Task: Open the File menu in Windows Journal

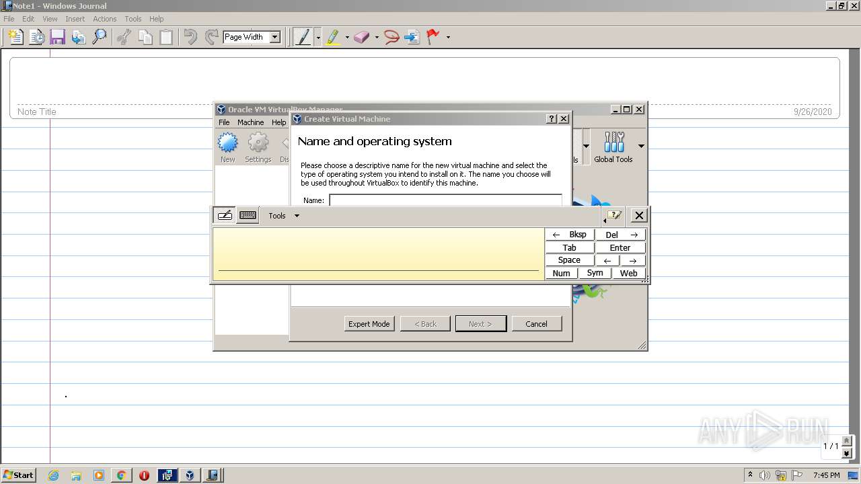Action: point(9,19)
